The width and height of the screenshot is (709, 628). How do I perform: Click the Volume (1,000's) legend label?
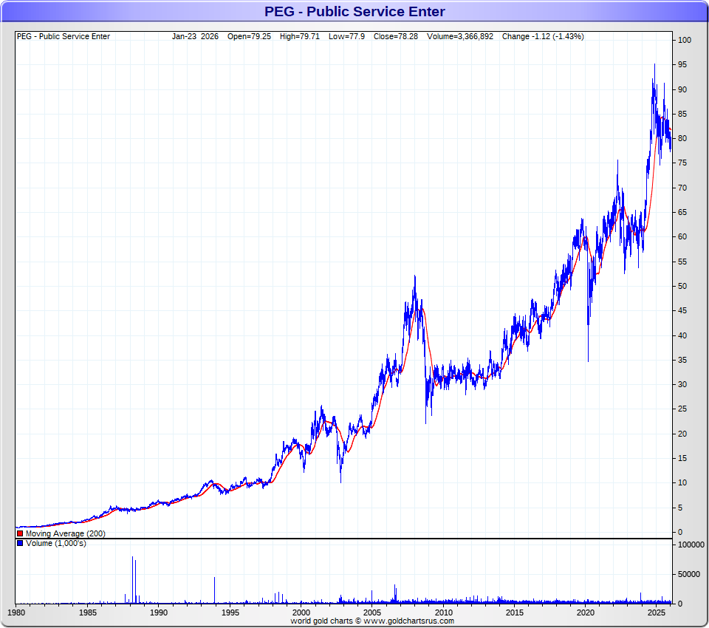56,543
